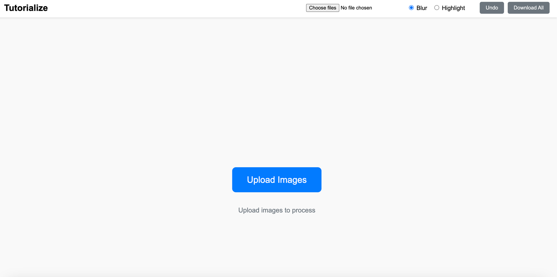Switch processing mode to Blur
Viewport: 557px width, 277px height.
pos(411,8)
